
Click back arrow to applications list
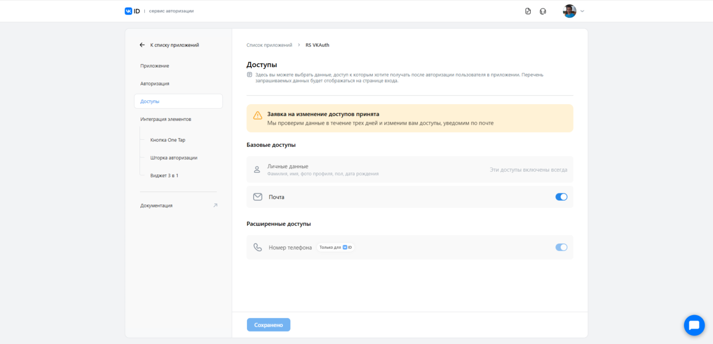[142, 45]
